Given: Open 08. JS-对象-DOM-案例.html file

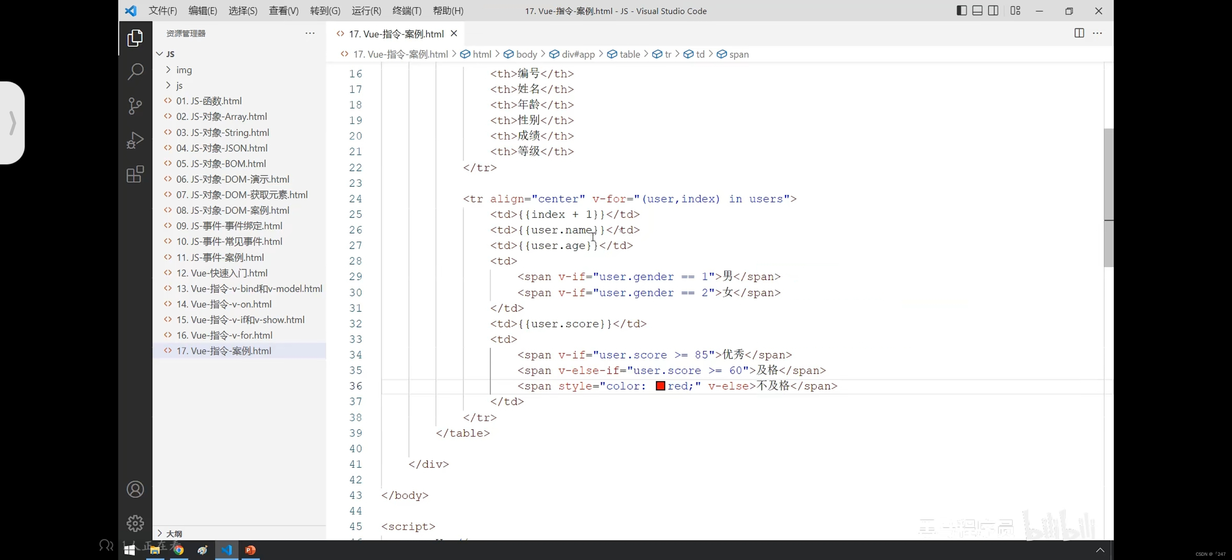Looking at the screenshot, I should pos(239,210).
